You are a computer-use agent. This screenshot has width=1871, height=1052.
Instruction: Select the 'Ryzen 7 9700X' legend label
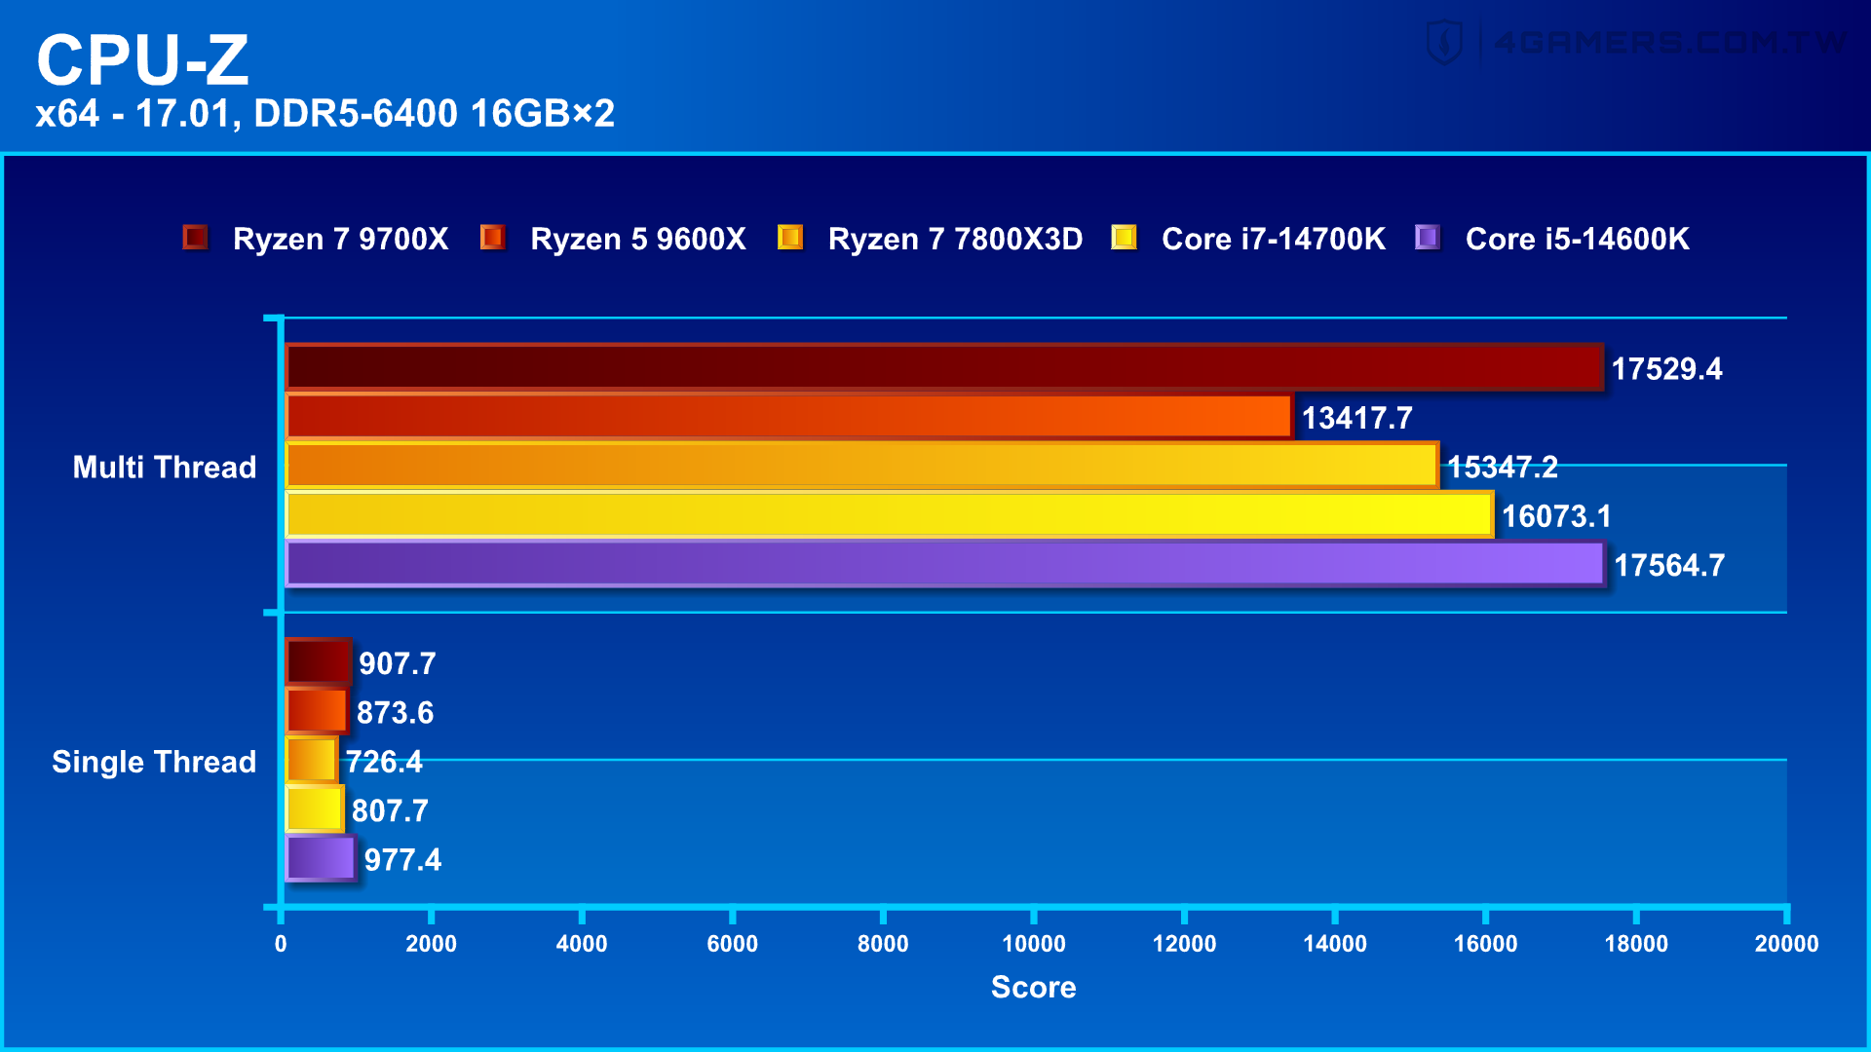340,239
